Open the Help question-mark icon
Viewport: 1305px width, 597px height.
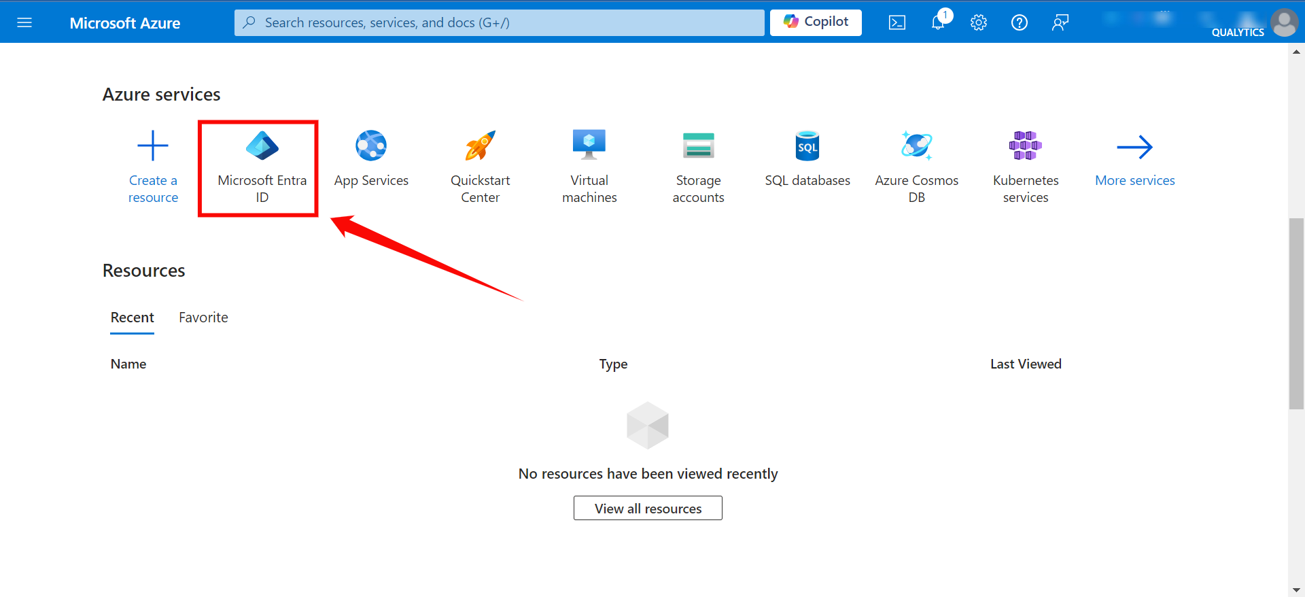click(x=1020, y=22)
